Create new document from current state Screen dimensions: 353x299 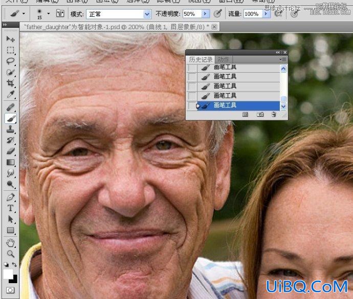pyautogui.click(x=245, y=115)
